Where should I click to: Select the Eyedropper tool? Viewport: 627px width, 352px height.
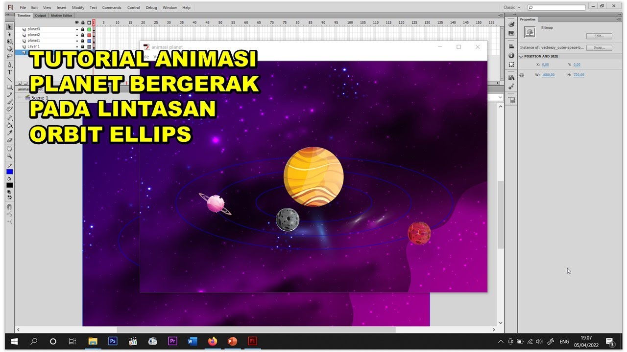[x=9, y=132]
